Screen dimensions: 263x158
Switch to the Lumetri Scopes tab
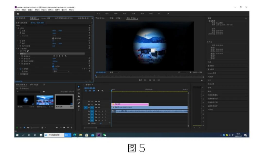(46, 18)
